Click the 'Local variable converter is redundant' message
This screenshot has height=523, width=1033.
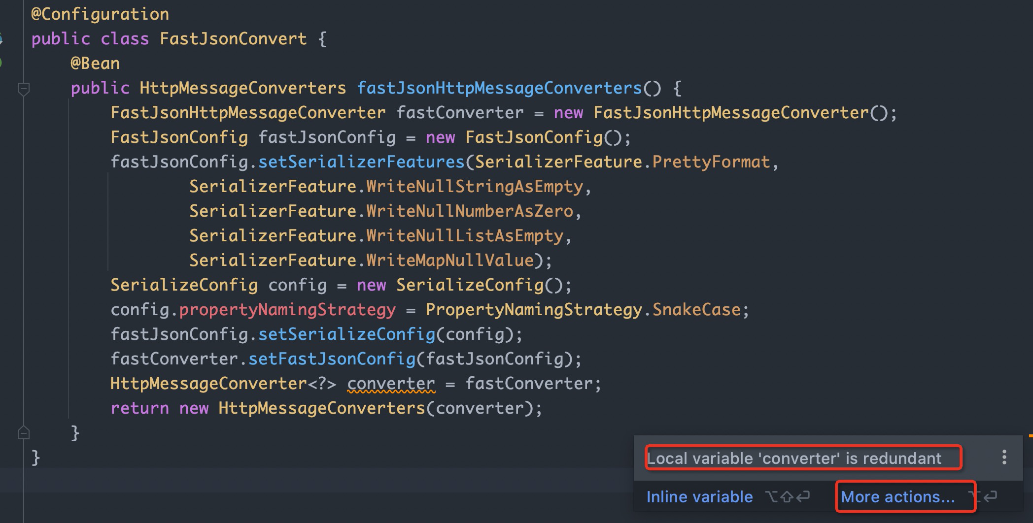(x=794, y=458)
